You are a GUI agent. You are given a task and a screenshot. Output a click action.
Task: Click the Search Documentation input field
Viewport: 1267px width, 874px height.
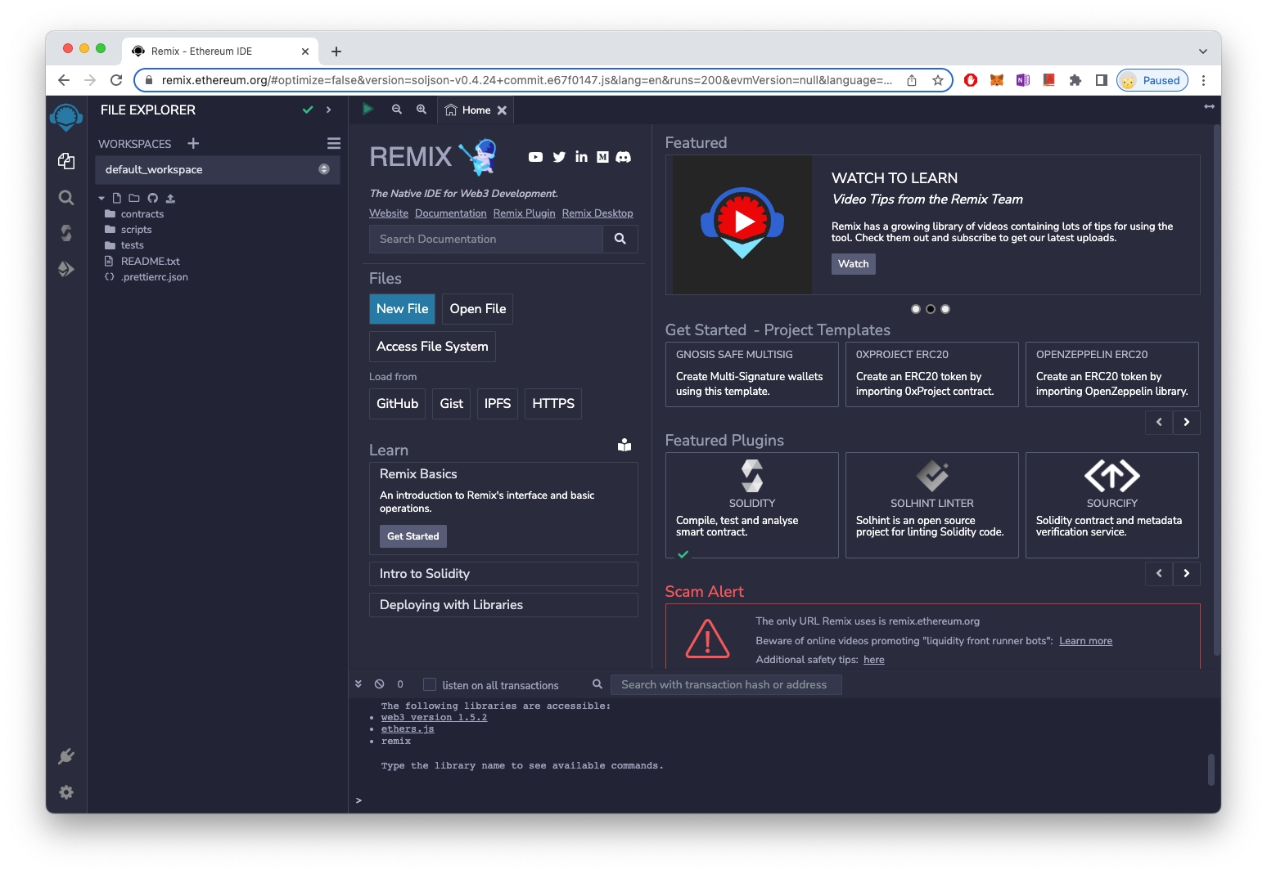click(x=486, y=239)
